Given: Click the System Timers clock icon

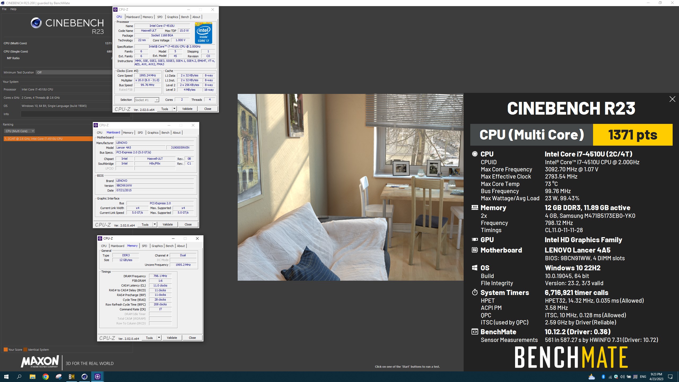Looking at the screenshot, I should 475,292.
